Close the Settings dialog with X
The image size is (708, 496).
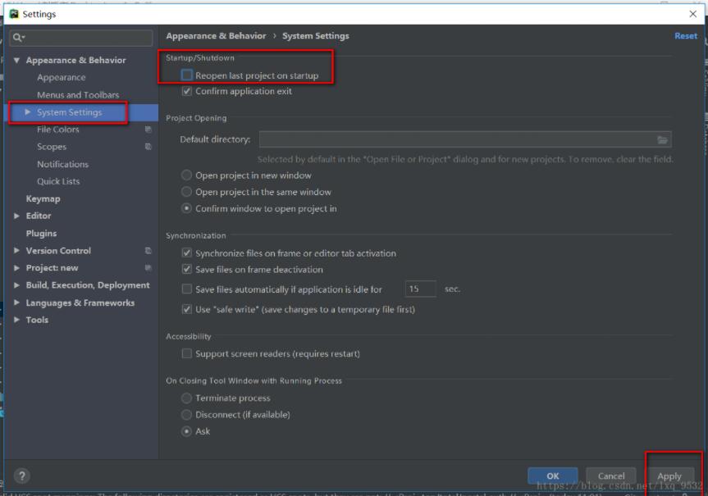(x=692, y=14)
